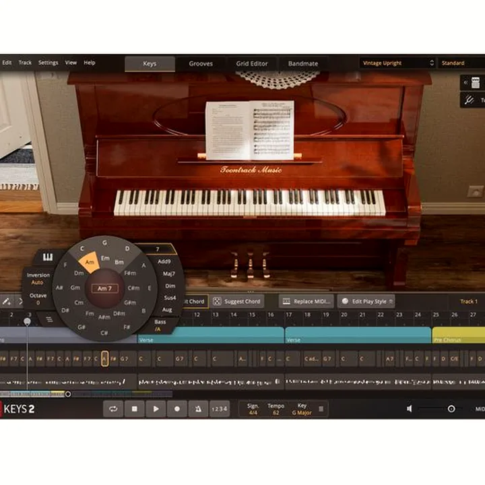Image resolution: width=485 pixels, height=485 pixels.
Task: Switch to the Grooves tab
Action: coord(201,63)
